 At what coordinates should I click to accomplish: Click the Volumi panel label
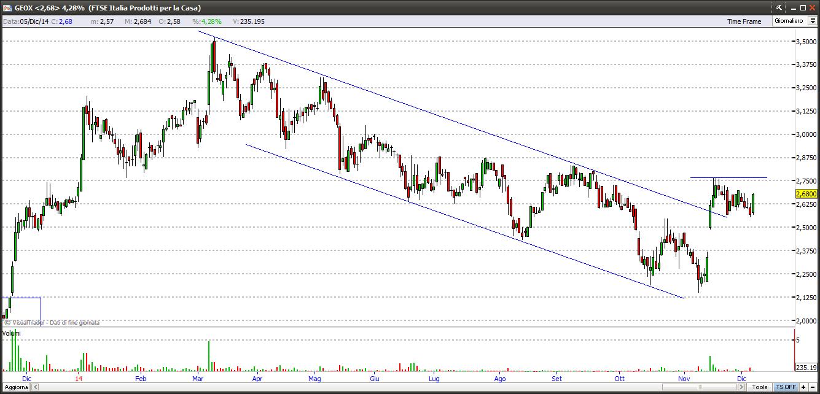(11, 333)
